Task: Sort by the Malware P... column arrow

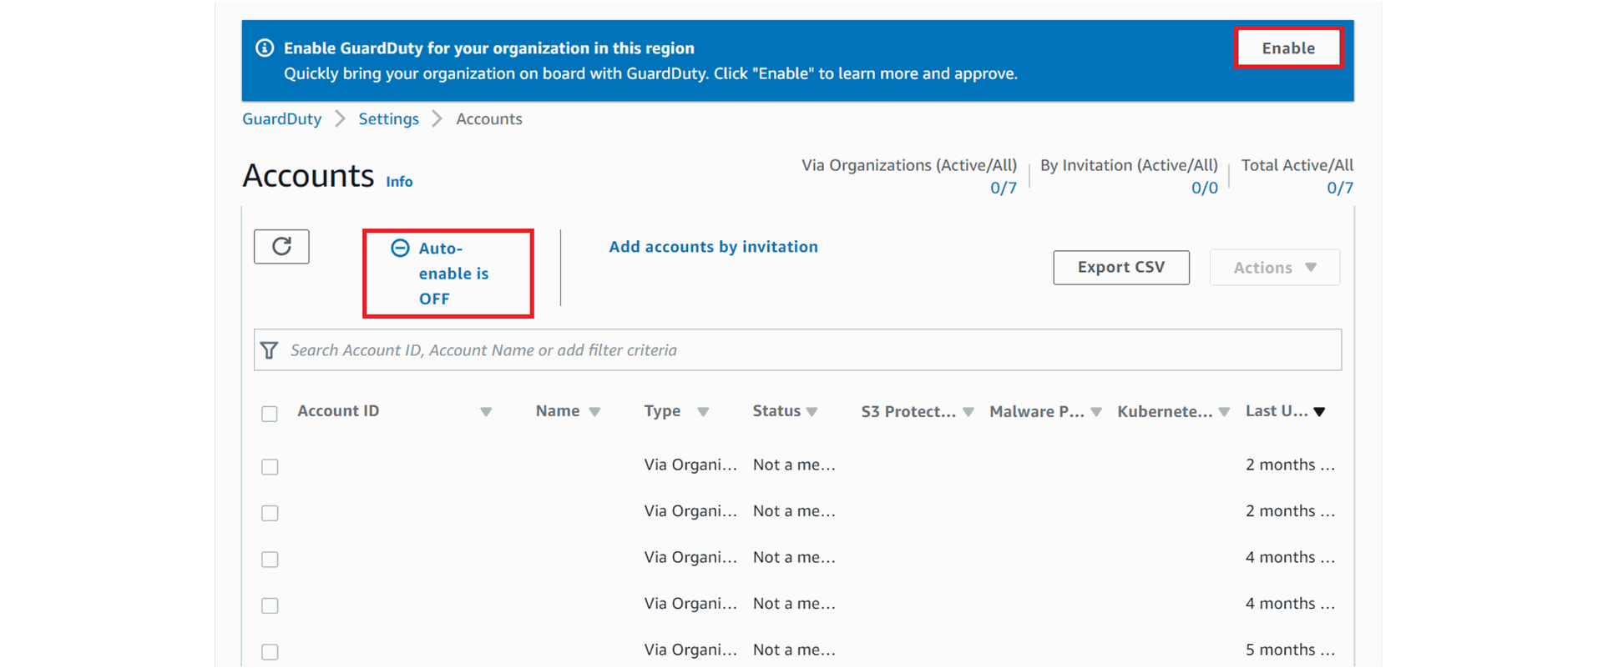Action: (x=1096, y=412)
